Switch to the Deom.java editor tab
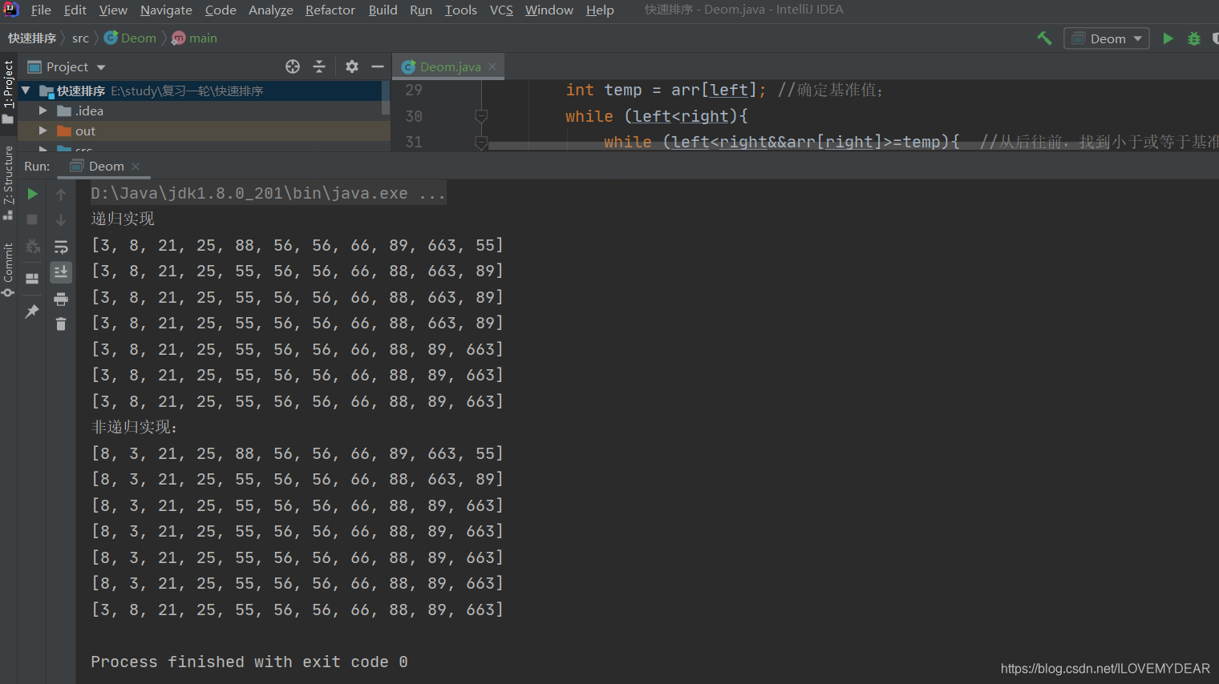This screenshot has height=684, width=1219. click(x=449, y=66)
